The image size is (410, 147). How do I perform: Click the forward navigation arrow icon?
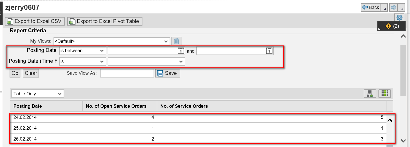click(x=393, y=7)
